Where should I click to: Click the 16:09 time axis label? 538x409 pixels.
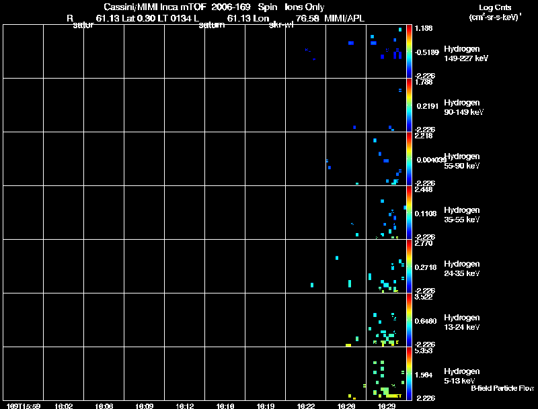click(x=144, y=406)
